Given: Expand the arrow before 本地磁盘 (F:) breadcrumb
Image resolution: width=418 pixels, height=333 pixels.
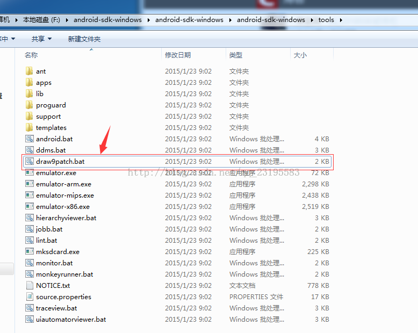Looking at the screenshot, I should pyautogui.click(x=16, y=20).
